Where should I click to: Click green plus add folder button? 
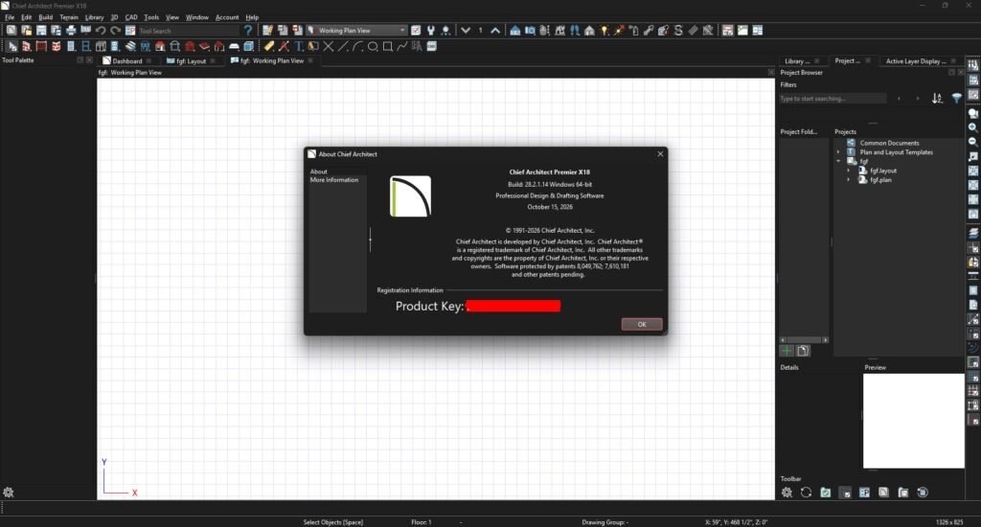pyautogui.click(x=787, y=351)
